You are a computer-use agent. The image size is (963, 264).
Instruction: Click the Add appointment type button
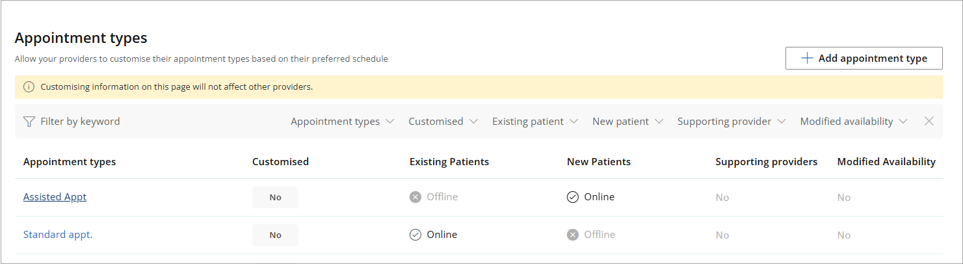coord(864,58)
